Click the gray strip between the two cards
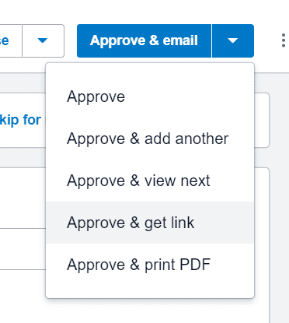 coord(23,157)
